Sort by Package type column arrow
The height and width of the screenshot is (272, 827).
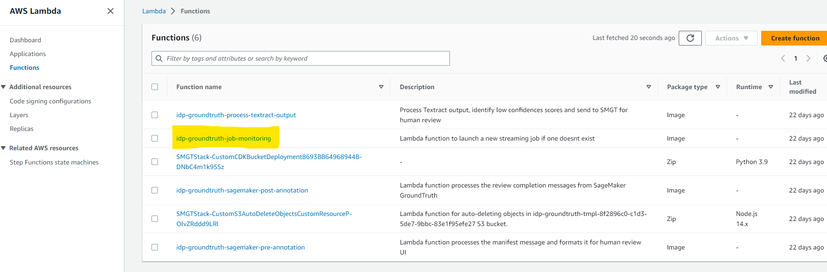[x=718, y=87]
